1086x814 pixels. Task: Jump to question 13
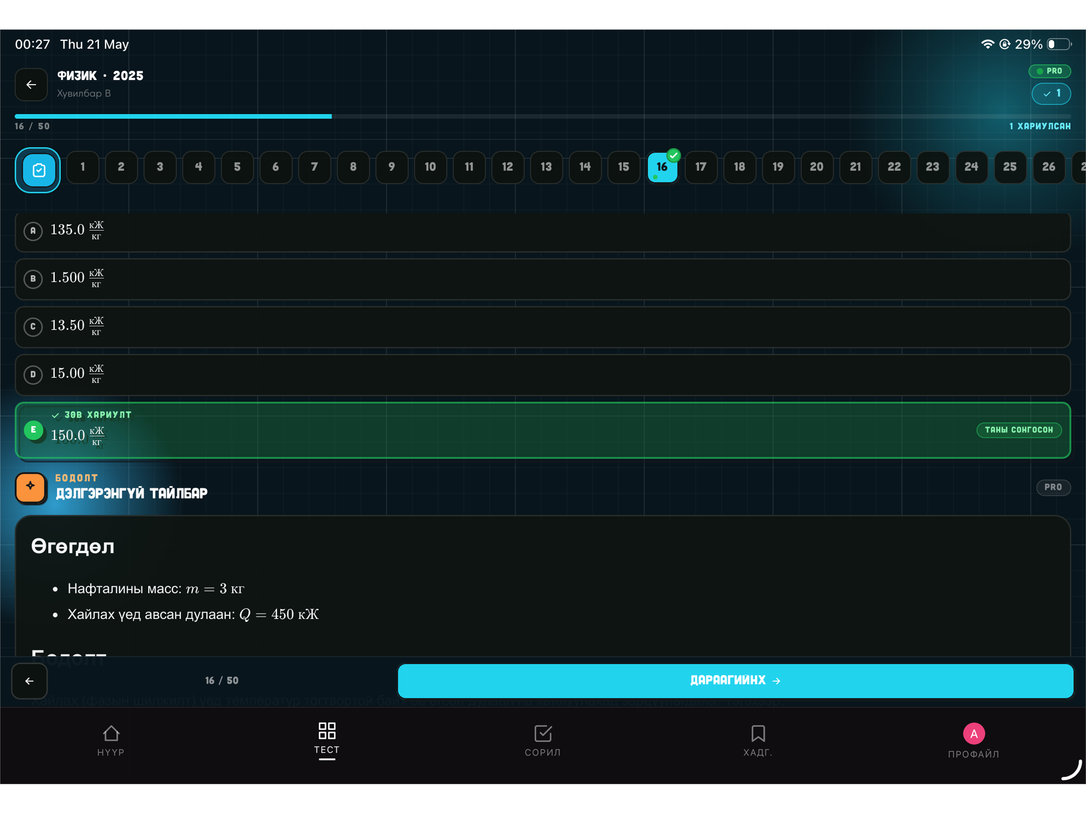pos(546,167)
